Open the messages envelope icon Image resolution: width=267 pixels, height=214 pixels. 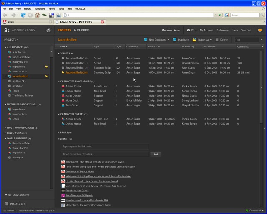(188, 30)
